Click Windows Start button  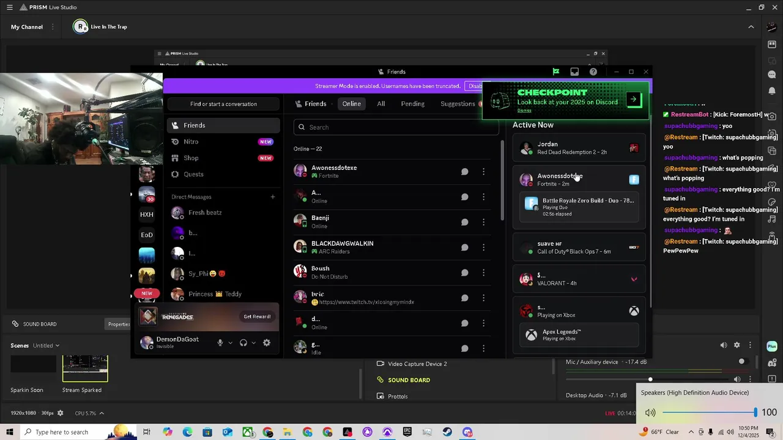click(x=10, y=432)
